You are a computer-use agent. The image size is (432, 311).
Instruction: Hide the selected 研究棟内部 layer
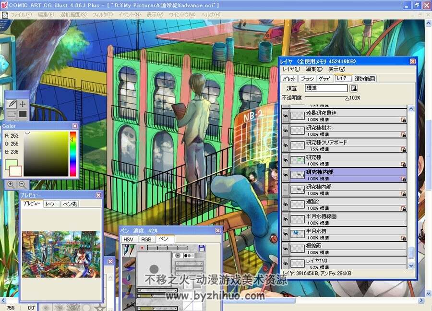click(286, 175)
